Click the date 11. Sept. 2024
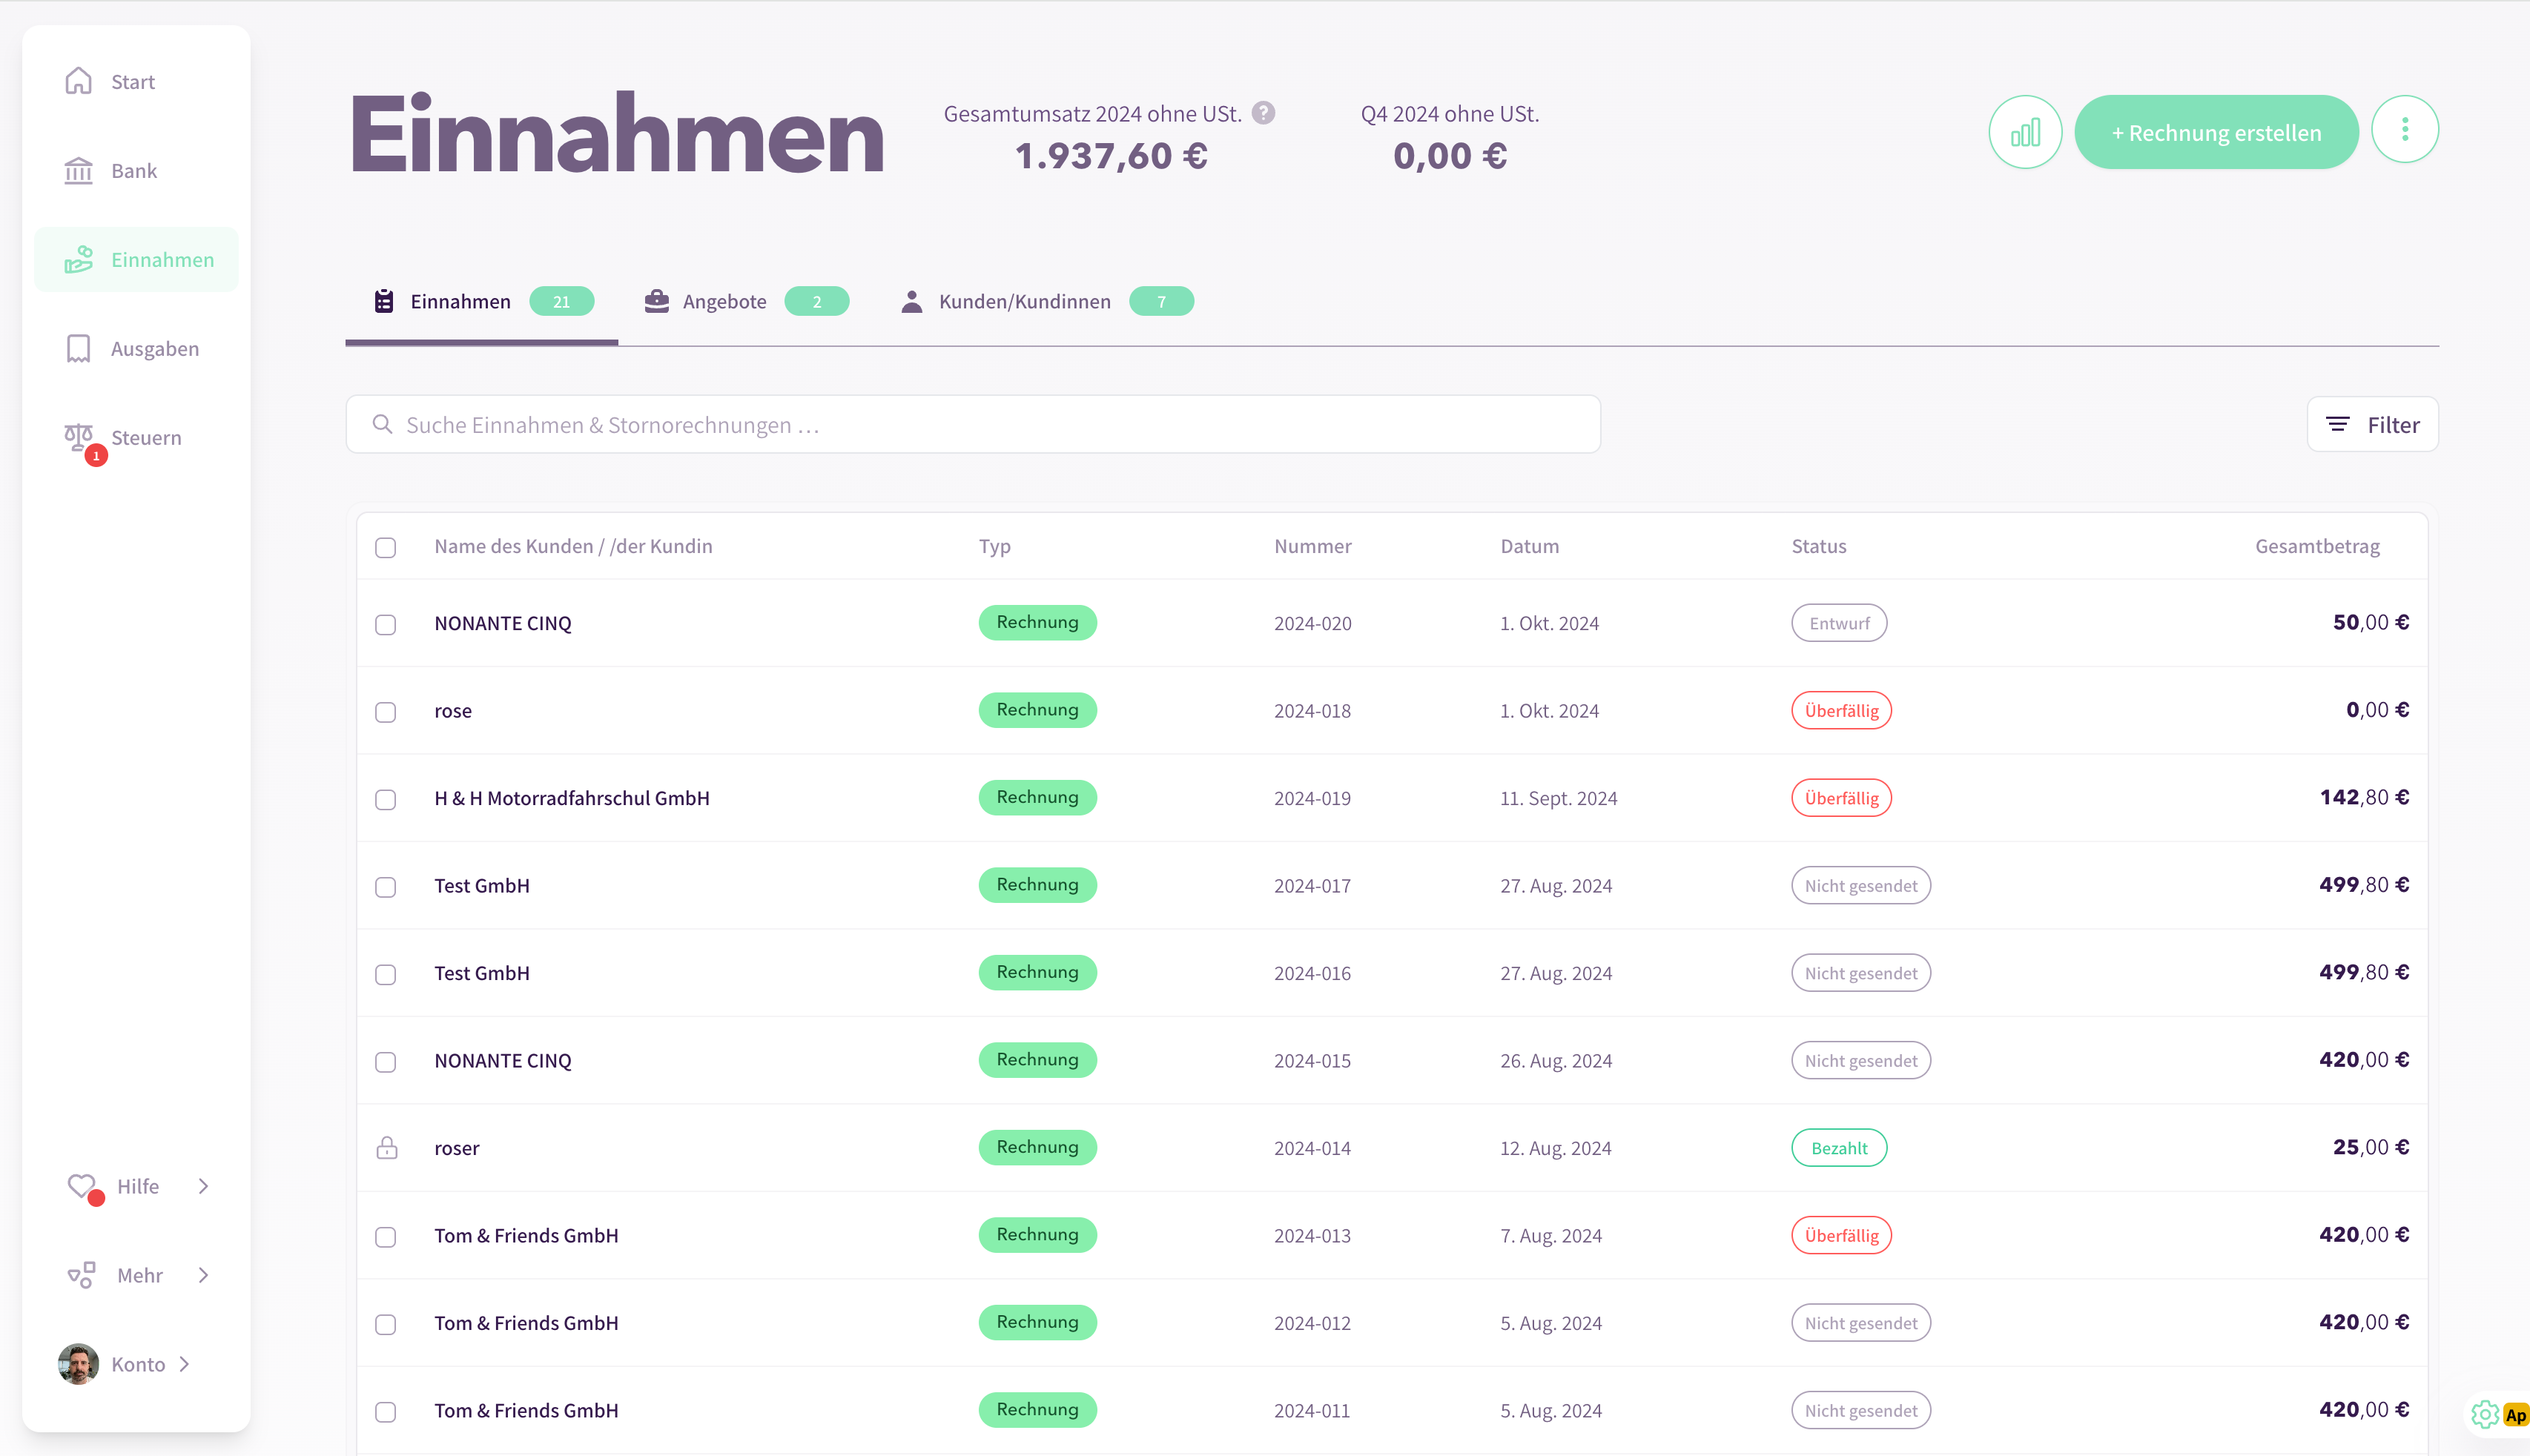The width and height of the screenshot is (2530, 1456). point(1558,798)
